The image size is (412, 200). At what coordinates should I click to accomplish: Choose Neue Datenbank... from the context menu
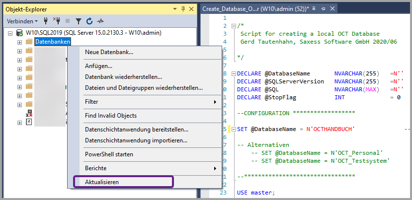tap(109, 52)
